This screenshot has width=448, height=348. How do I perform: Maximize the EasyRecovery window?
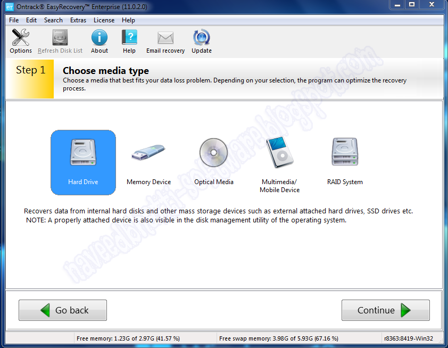[412, 5]
